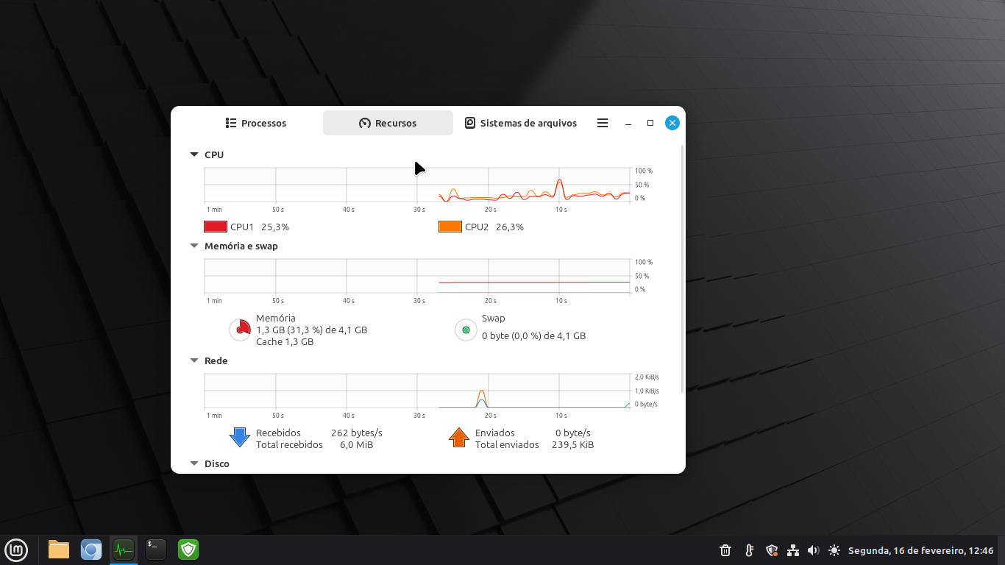
Task: Open the green shield app in the taskbar
Action: tap(188, 550)
